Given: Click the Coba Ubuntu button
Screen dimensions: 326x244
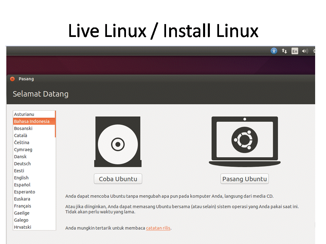Looking at the screenshot, I should pyautogui.click(x=118, y=179).
